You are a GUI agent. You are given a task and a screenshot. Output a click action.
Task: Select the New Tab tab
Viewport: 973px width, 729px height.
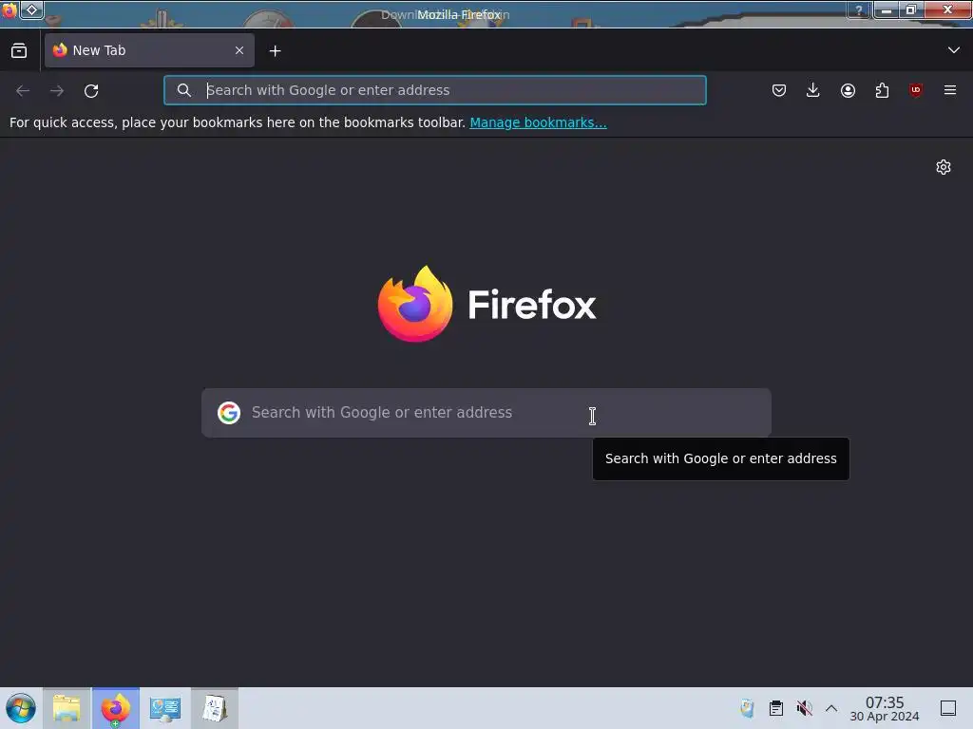[x=149, y=50]
